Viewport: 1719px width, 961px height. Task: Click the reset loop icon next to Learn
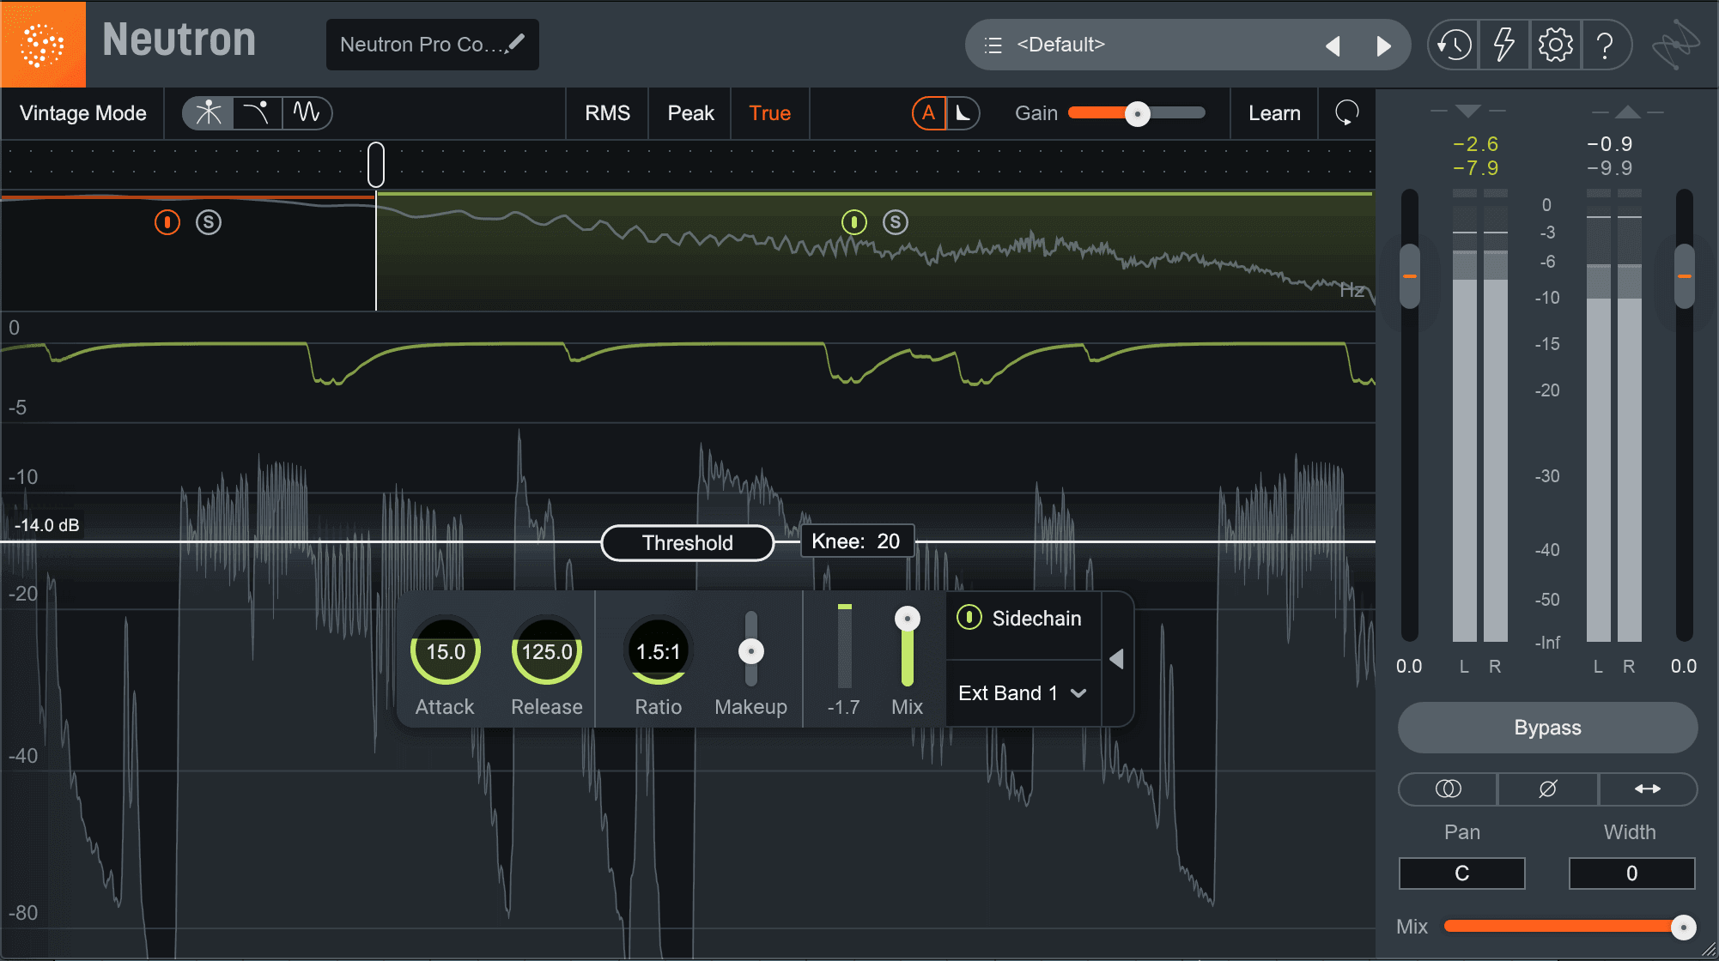1346,112
